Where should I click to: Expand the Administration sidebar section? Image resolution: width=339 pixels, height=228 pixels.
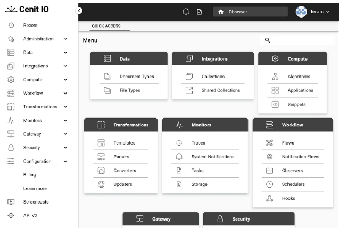pyautogui.click(x=65, y=39)
